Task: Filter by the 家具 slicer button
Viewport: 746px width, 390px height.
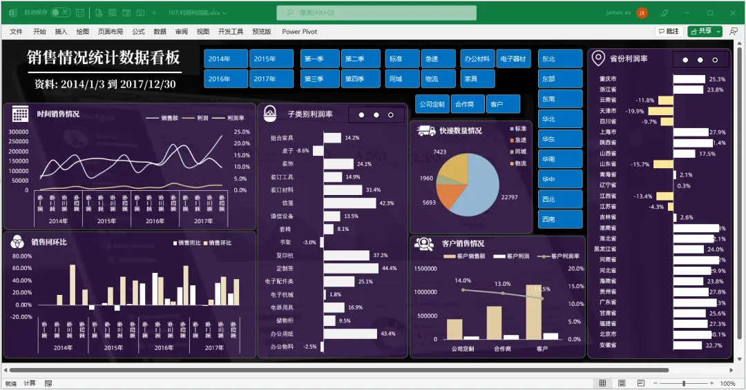Action: click(x=478, y=79)
